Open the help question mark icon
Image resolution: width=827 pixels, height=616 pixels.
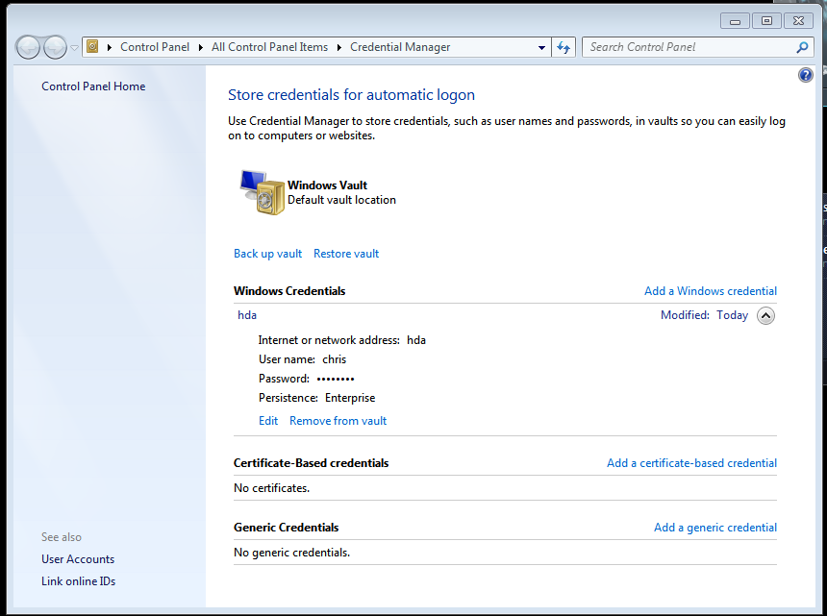(x=806, y=75)
